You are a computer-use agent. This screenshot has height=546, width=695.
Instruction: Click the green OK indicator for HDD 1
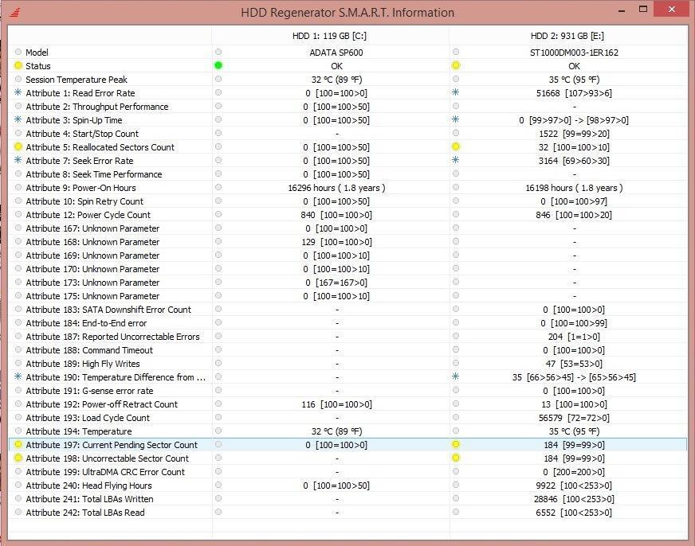pyautogui.click(x=218, y=66)
